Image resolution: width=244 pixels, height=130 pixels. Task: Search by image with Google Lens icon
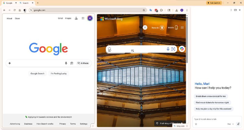pos(72,63)
